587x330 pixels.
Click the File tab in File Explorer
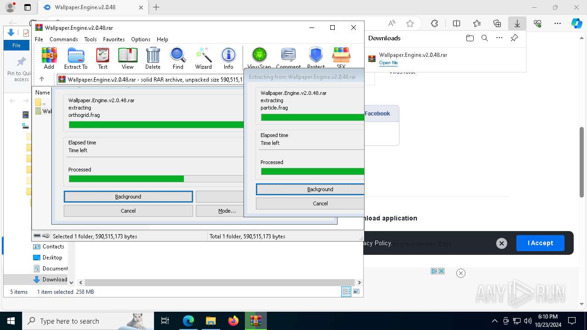tap(17, 45)
